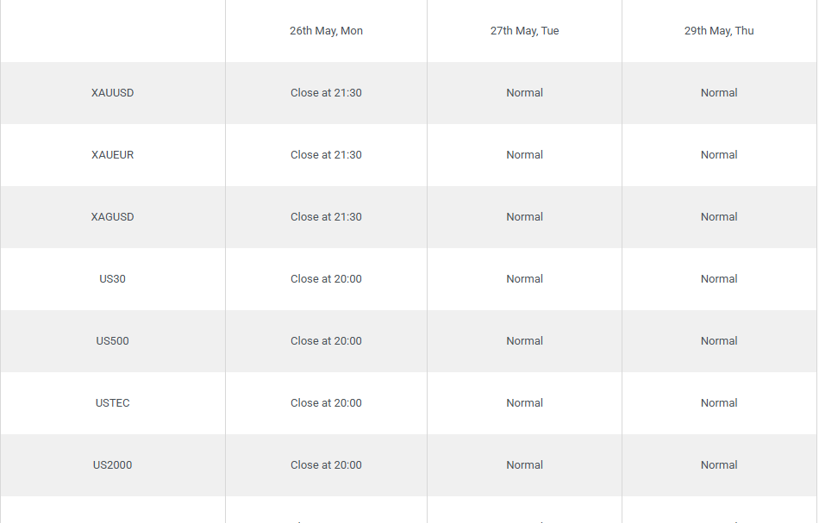Select the 27th May, Tue column header
The image size is (819, 523).
(524, 31)
